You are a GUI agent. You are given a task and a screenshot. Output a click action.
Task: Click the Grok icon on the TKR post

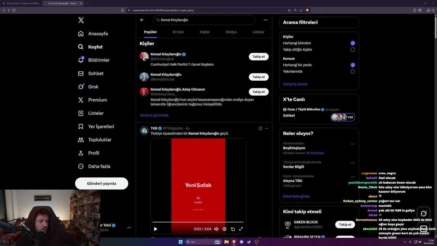[260, 128]
